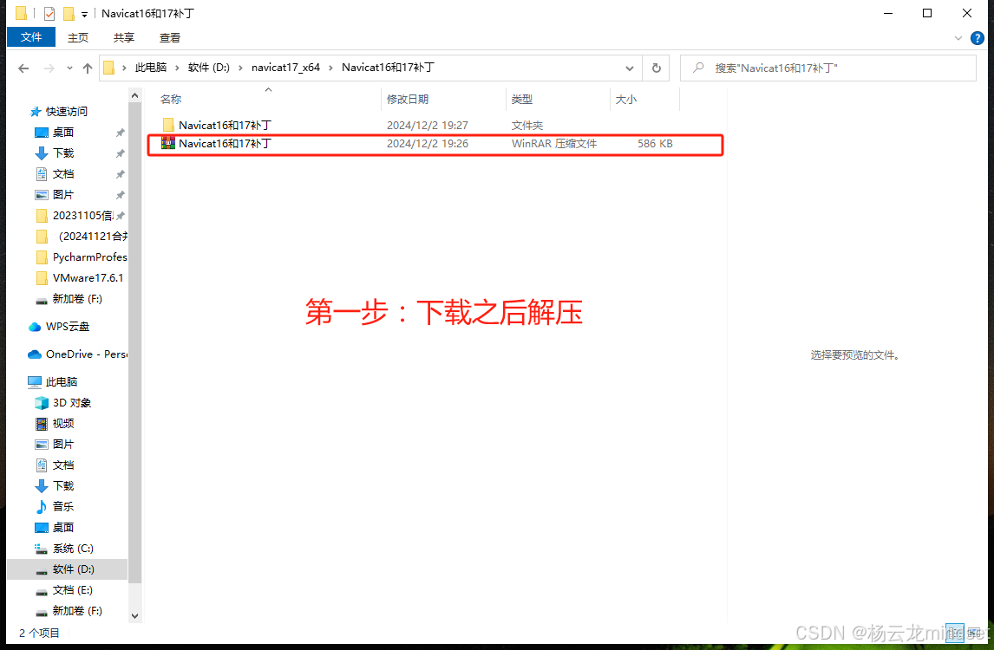This screenshot has height=650, width=994.
Task: Open 文档 under 此电脑
Action: pyautogui.click(x=62, y=465)
